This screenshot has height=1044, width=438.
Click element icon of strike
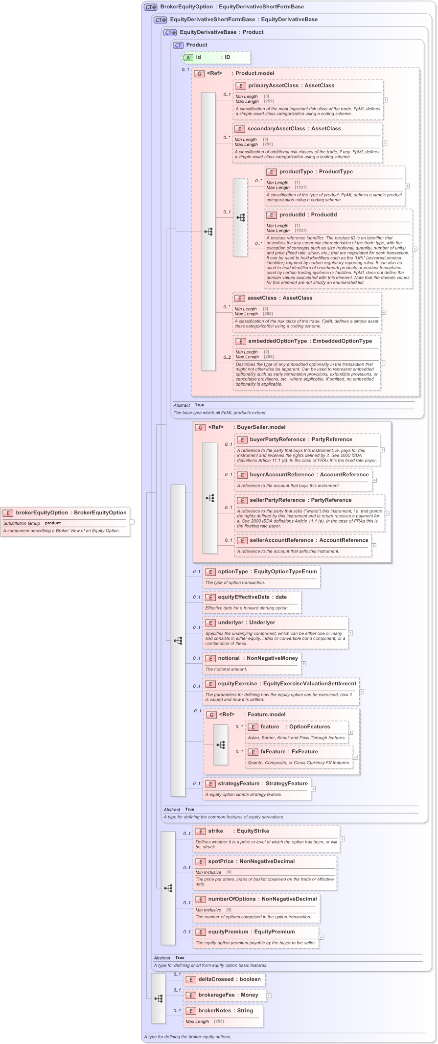201,831
